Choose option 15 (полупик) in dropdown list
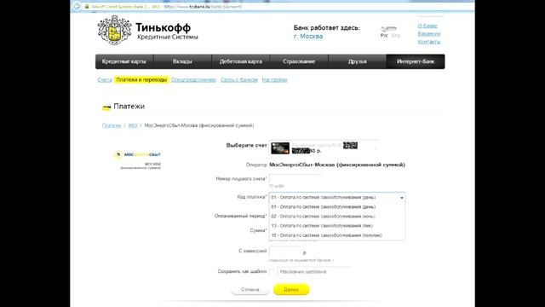The height and width of the screenshot is (307, 545). [337, 235]
